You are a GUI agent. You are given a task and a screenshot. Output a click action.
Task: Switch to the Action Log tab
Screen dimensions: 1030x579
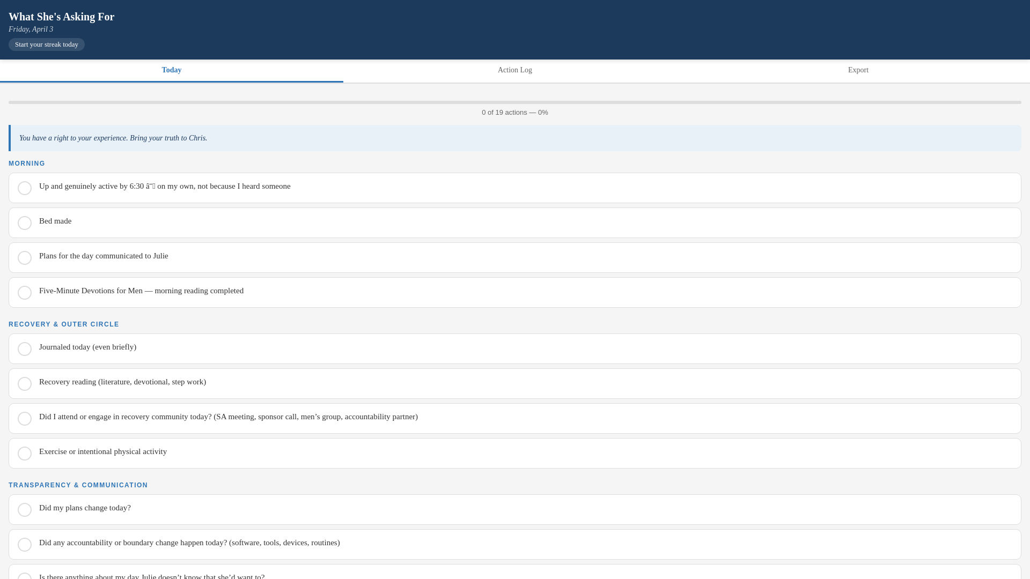(515, 70)
